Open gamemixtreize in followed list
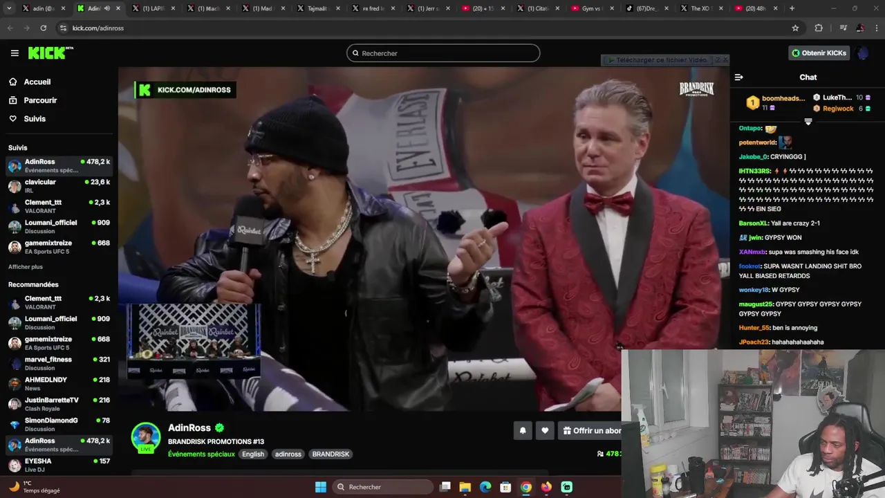 click(x=59, y=247)
